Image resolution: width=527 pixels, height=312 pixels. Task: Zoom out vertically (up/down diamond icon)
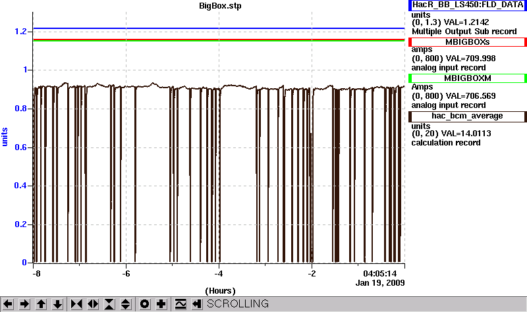point(125,304)
